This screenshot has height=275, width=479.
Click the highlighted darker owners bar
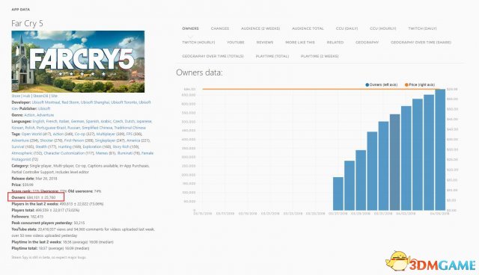[394, 162]
